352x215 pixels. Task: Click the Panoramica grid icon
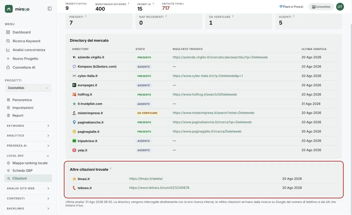pos(8,100)
